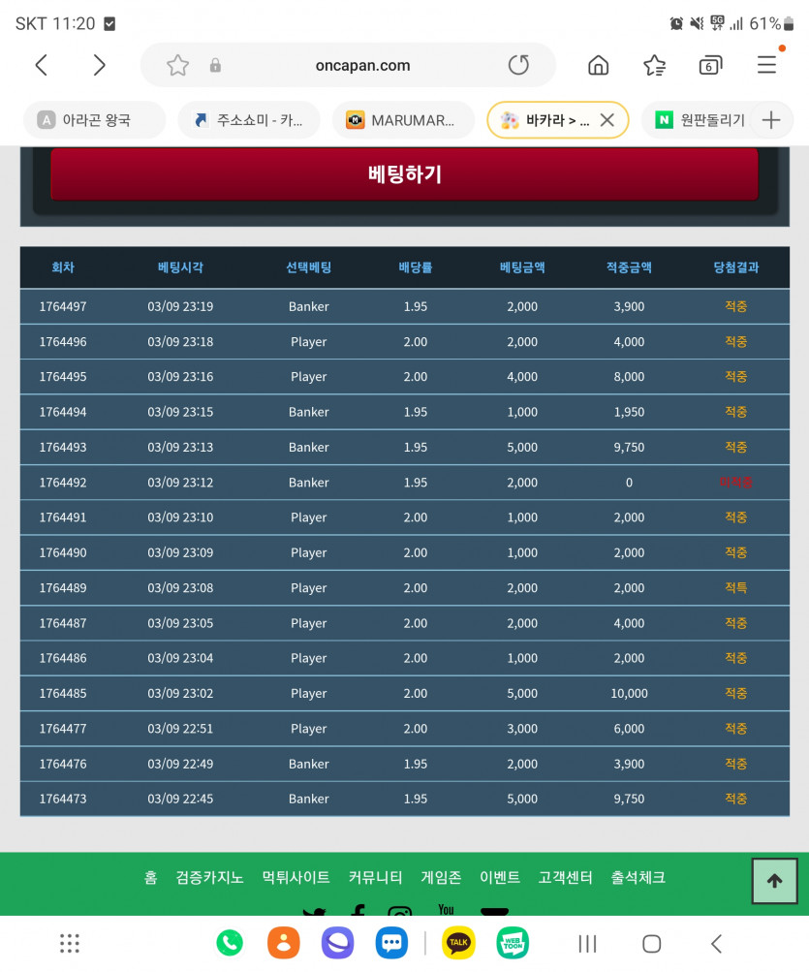This screenshot has width=809, height=972.
Task: Jump to top with the up-arrow button
Action: 774,881
